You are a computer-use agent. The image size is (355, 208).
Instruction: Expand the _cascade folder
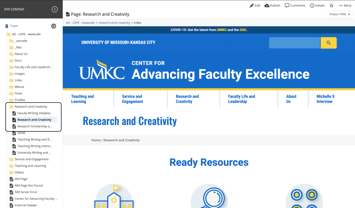[18, 41]
